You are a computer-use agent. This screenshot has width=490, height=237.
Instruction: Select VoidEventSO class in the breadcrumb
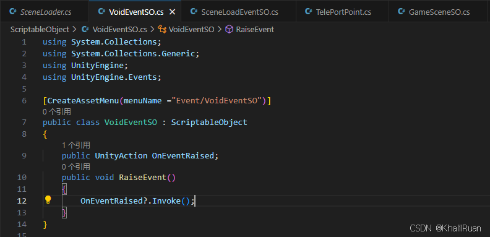[192, 29]
